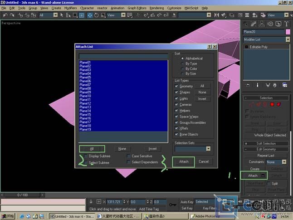Open the File menu

point(4,8)
